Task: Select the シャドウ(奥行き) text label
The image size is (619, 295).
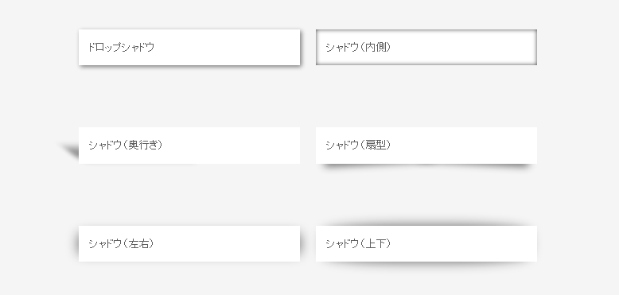Action: 126,146
